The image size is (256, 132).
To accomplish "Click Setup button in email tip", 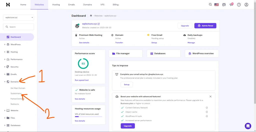I will pos(127,85).
